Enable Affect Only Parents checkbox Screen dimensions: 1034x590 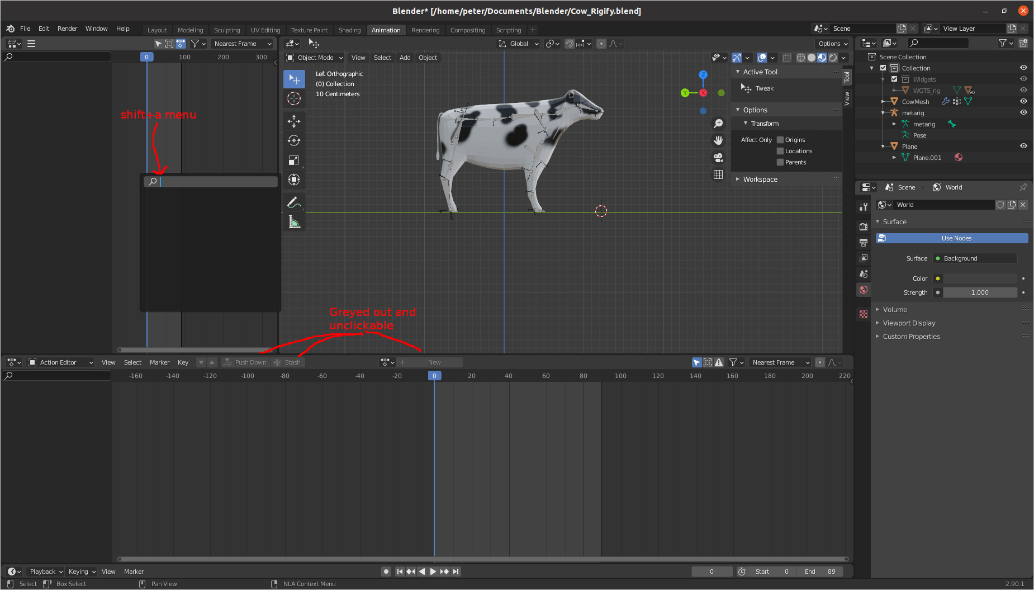780,162
